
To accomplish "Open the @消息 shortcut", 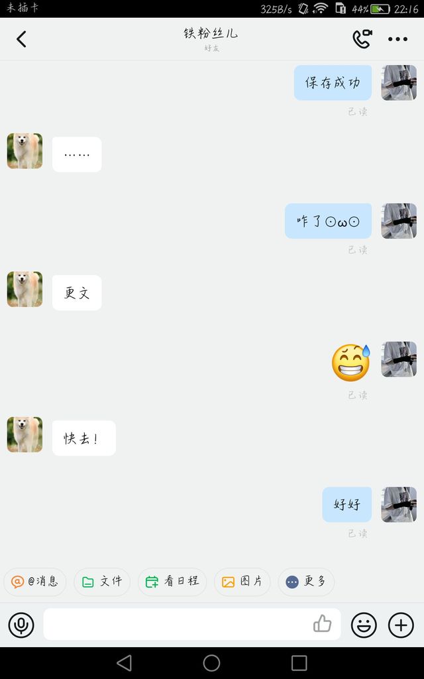I will pyautogui.click(x=35, y=582).
